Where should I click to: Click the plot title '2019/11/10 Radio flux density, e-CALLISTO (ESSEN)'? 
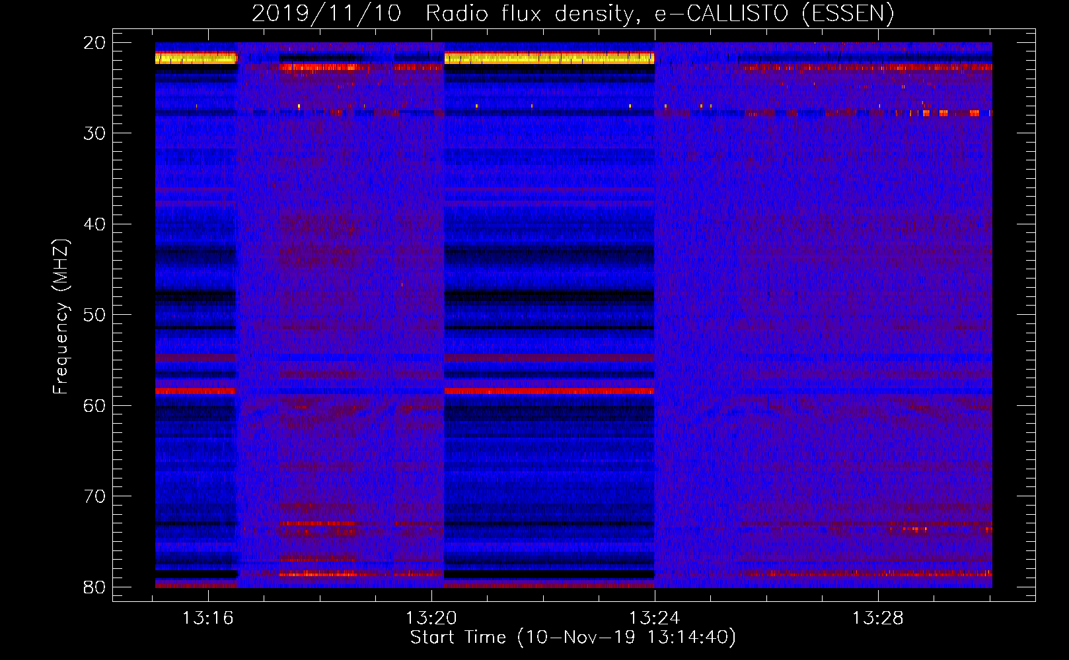click(573, 13)
